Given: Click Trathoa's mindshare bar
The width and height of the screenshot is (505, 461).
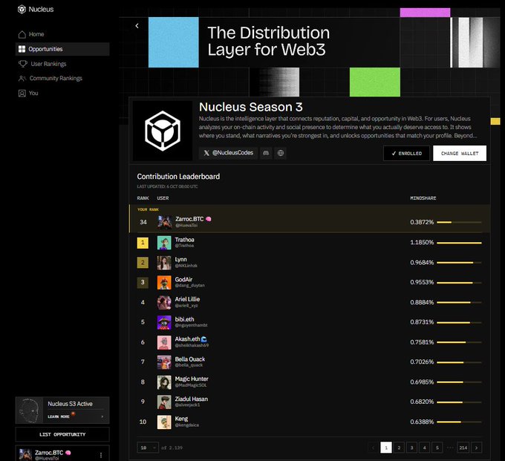Looking at the screenshot, I should pyautogui.click(x=459, y=243).
